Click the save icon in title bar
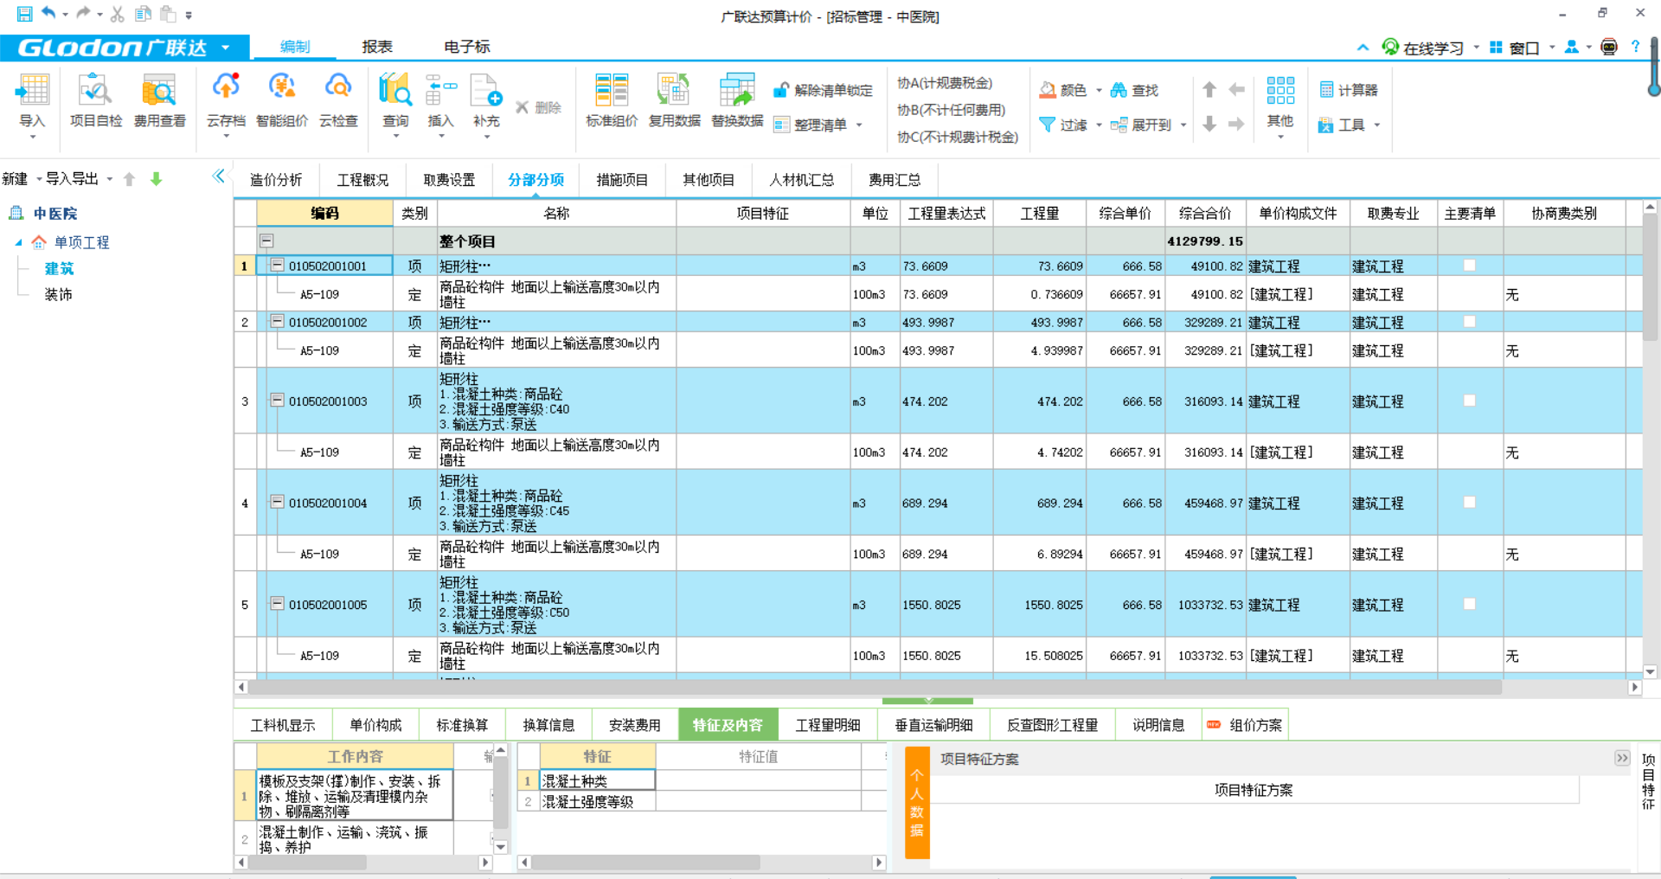 24,14
